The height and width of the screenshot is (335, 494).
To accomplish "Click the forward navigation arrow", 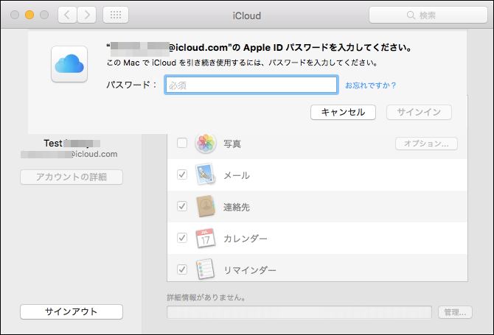I will [87, 15].
